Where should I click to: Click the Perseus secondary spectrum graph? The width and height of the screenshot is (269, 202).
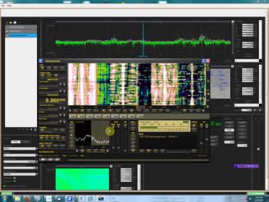[x=92, y=134]
